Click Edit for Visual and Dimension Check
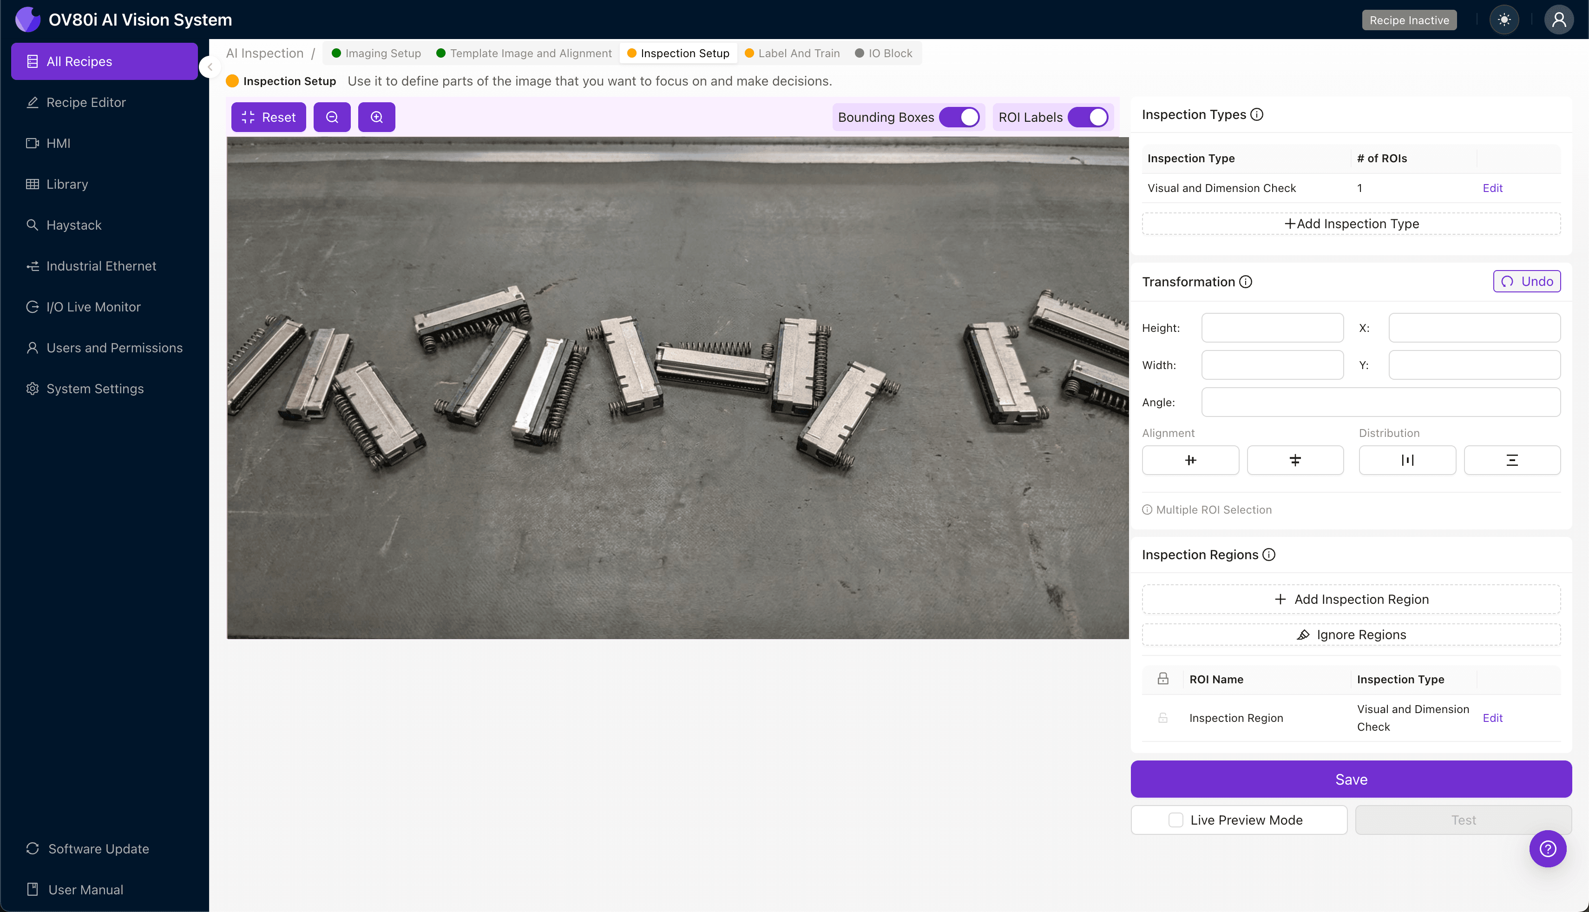 pos(1492,188)
